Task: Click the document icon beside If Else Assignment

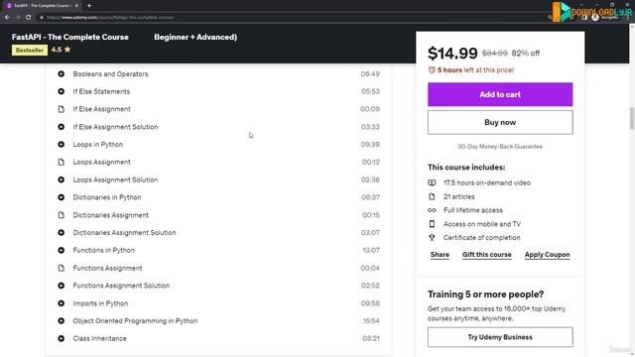Action: click(62, 109)
